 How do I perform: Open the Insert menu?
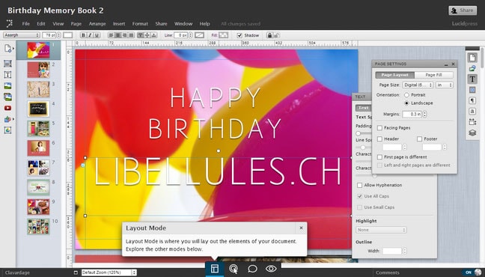(119, 23)
